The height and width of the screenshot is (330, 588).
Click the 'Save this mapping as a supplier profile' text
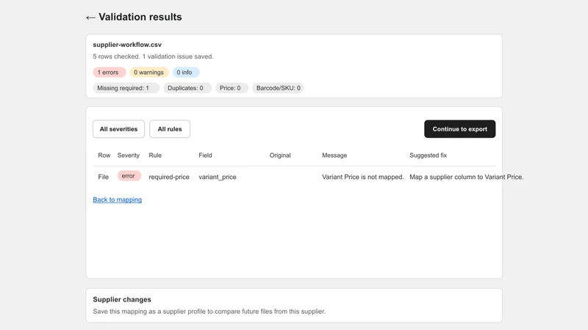click(x=209, y=311)
